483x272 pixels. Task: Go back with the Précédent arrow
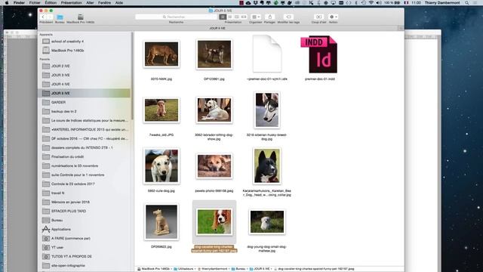[43, 17]
